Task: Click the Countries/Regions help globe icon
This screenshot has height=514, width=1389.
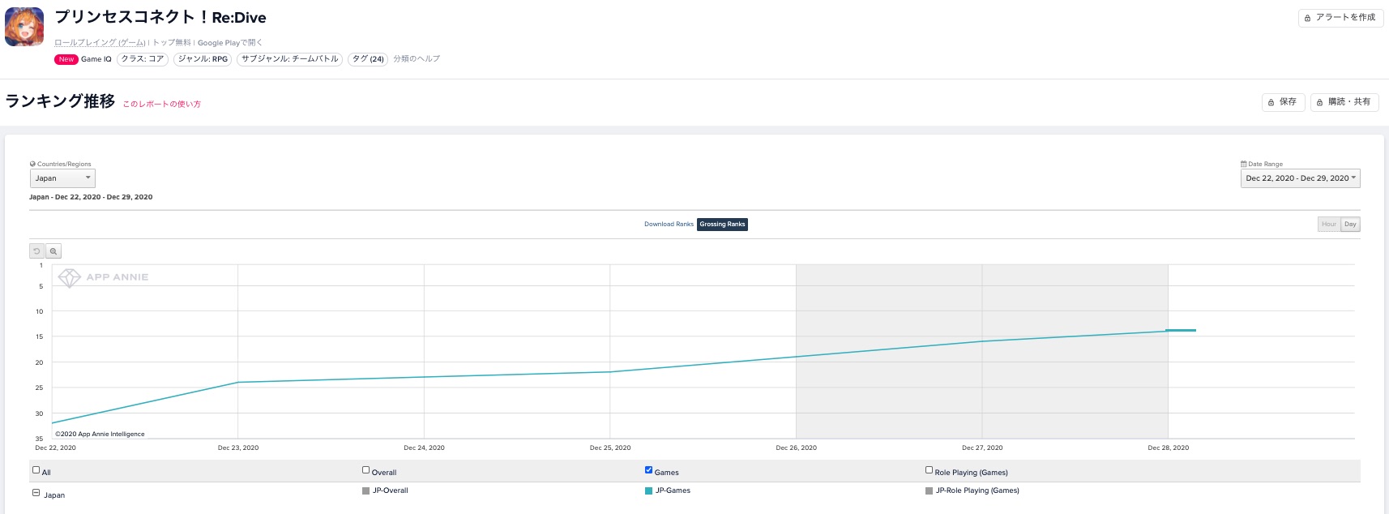Action: (32, 164)
